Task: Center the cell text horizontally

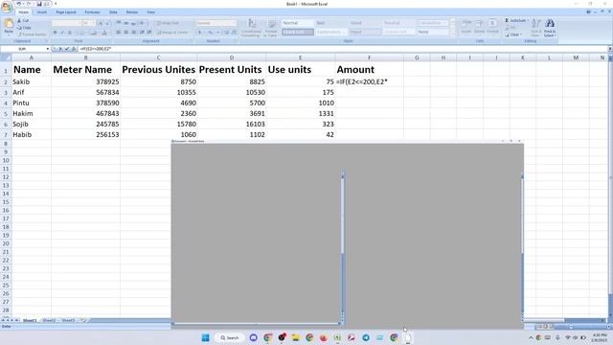Action: click(x=125, y=33)
